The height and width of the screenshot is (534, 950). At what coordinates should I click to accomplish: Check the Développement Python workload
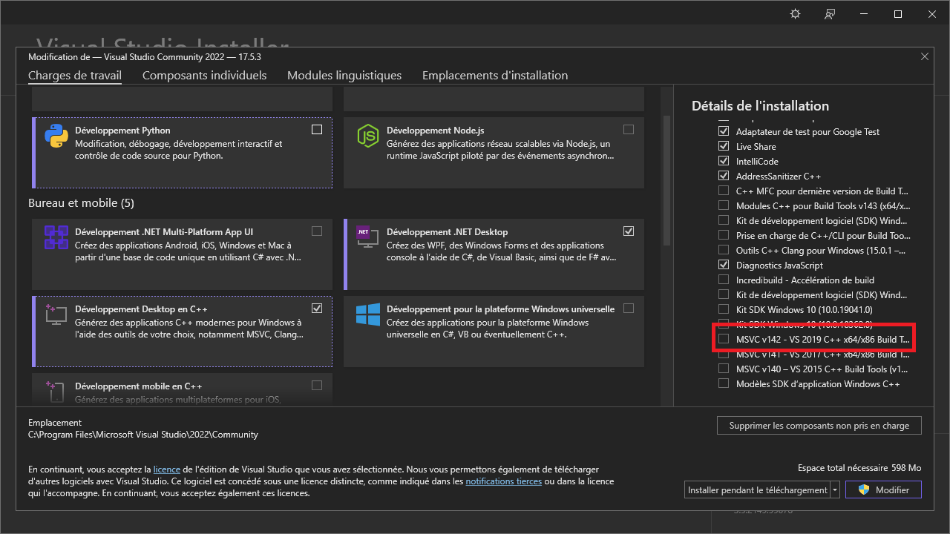[x=317, y=129]
